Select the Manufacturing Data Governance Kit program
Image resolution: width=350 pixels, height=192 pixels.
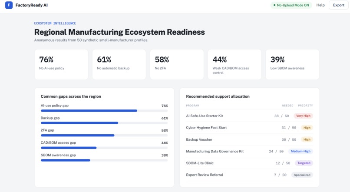pyautogui.click(x=215, y=151)
